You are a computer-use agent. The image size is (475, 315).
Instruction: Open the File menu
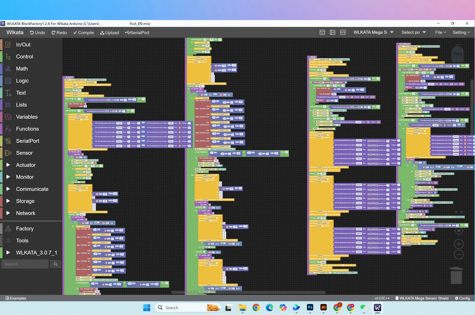[x=441, y=32]
